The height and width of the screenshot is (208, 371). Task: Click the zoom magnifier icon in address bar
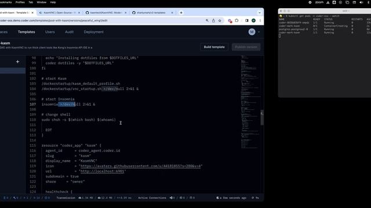point(207,21)
